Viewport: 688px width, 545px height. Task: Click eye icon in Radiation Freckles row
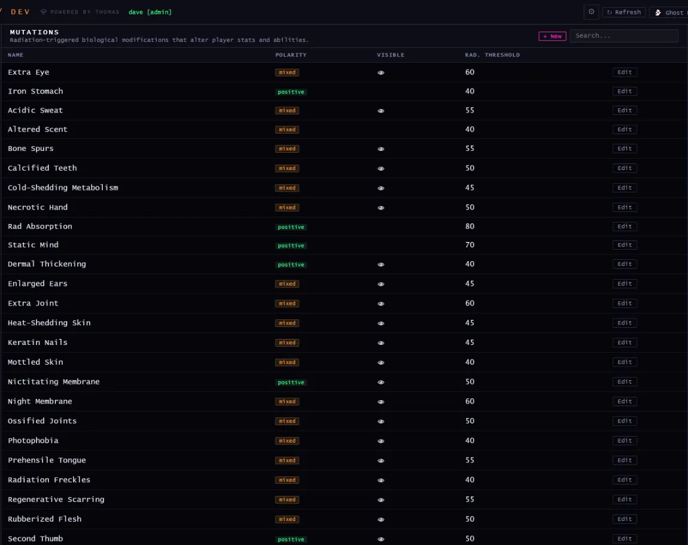pos(380,480)
